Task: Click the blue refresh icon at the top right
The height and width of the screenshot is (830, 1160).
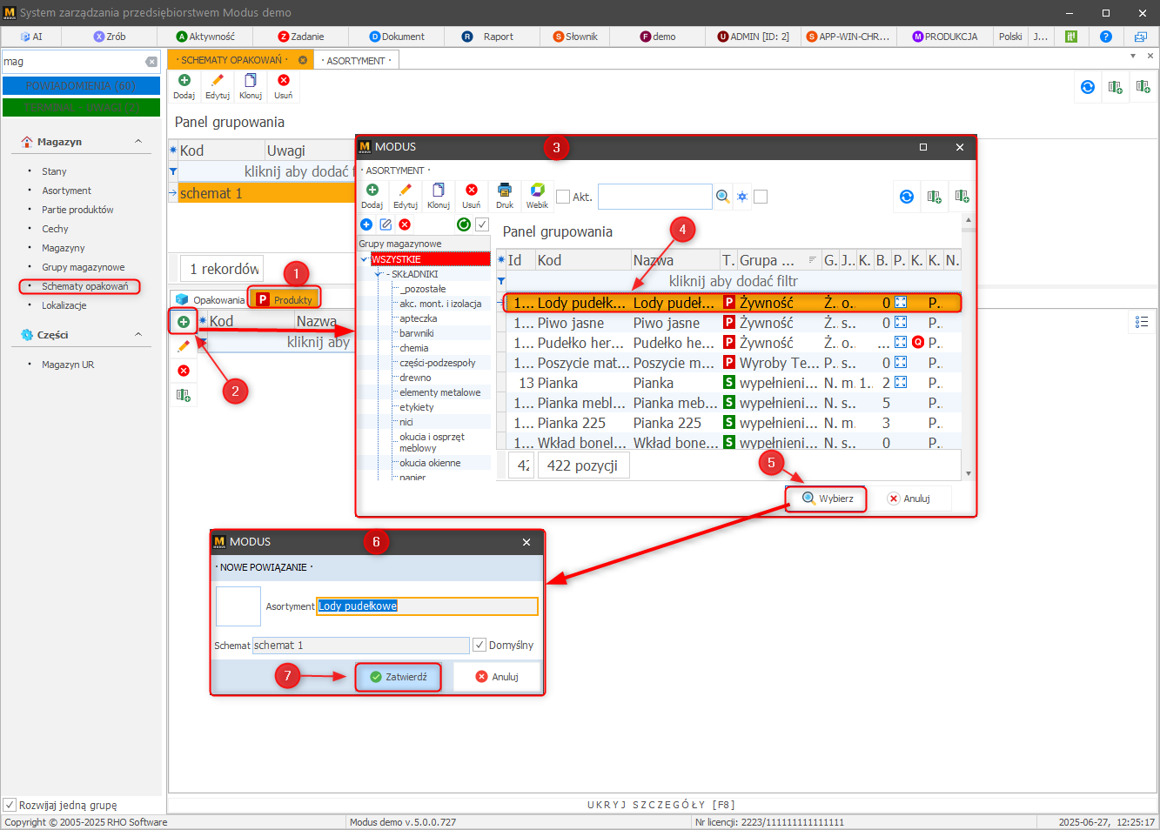Action: pos(1087,87)
